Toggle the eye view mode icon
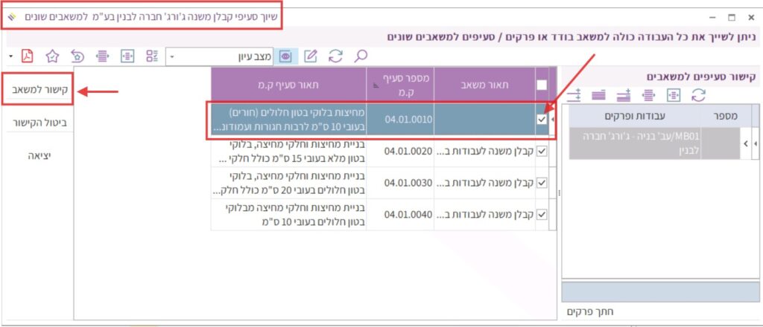 coord(285,56)
